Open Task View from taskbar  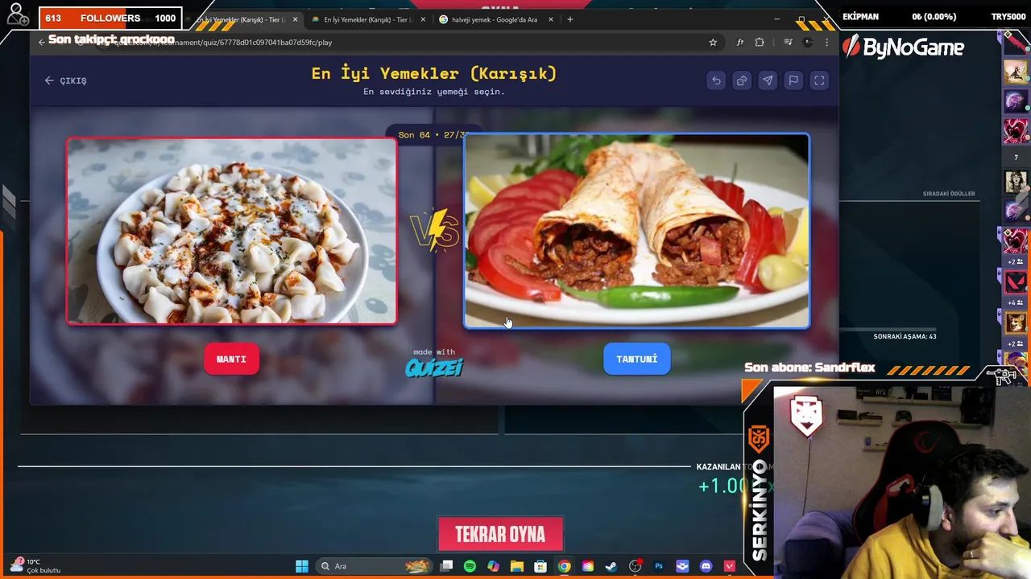tap(447, 566)
